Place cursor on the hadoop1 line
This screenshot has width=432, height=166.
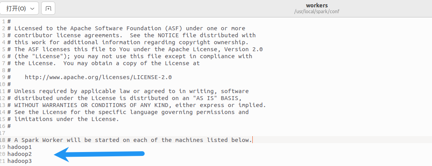coord(19,147)
